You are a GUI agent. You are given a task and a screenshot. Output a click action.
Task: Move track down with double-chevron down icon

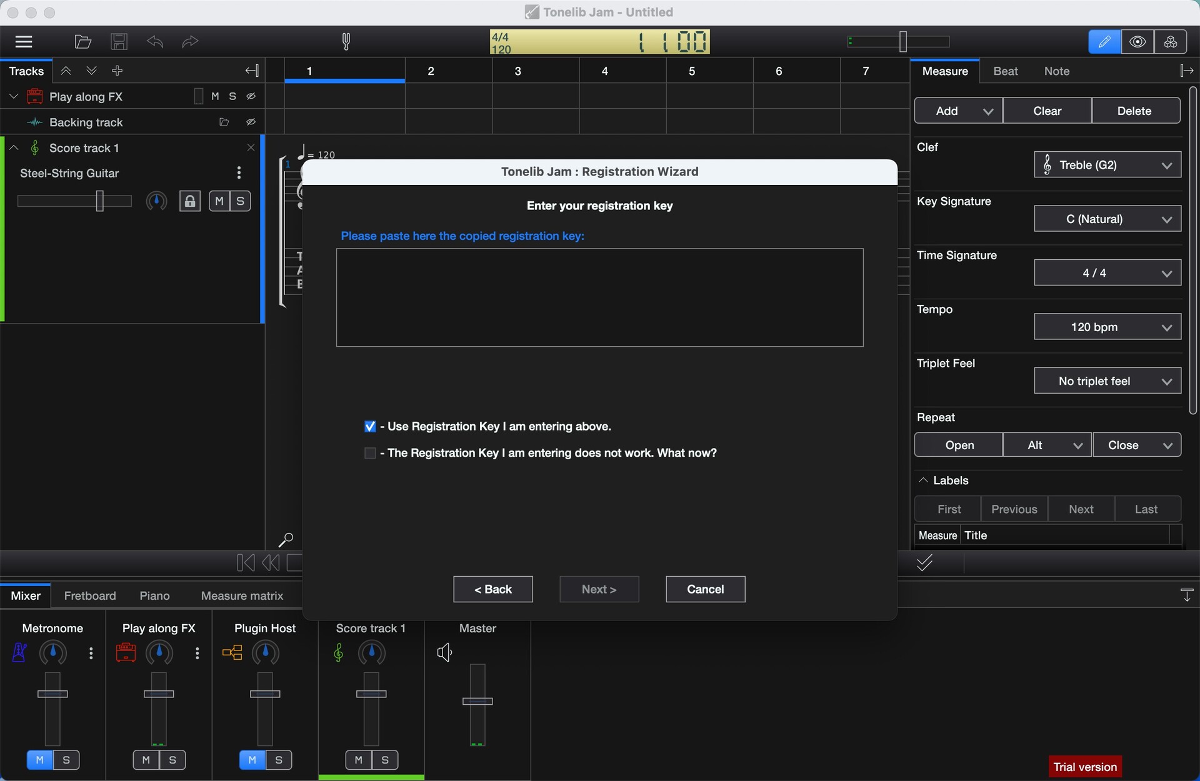tap(91, 71)
